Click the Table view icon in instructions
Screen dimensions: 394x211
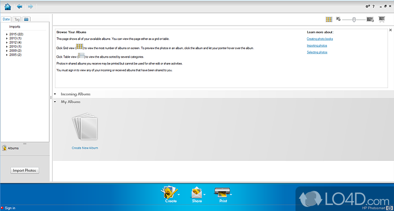[81, 56]
